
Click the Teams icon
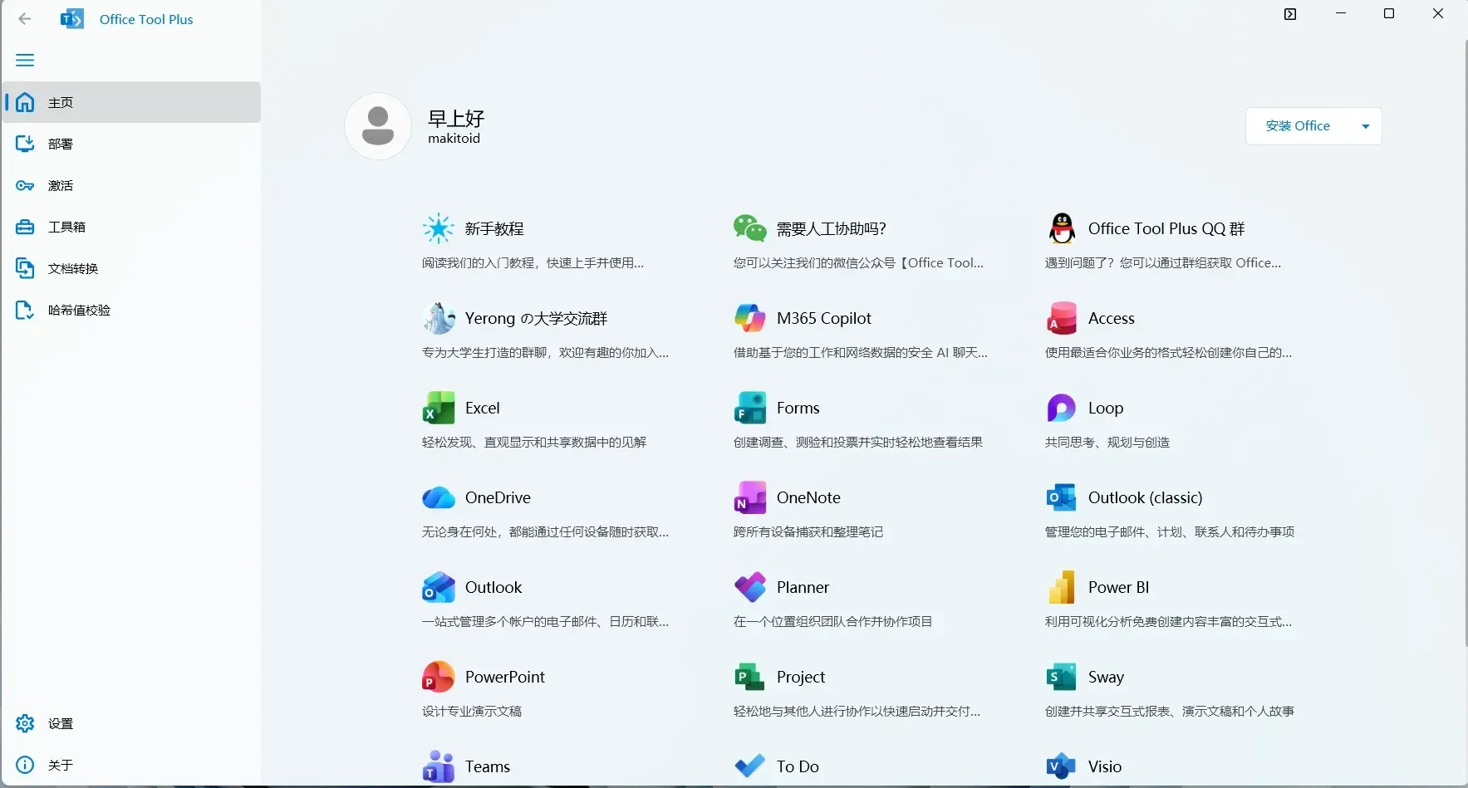coord(439,766)
